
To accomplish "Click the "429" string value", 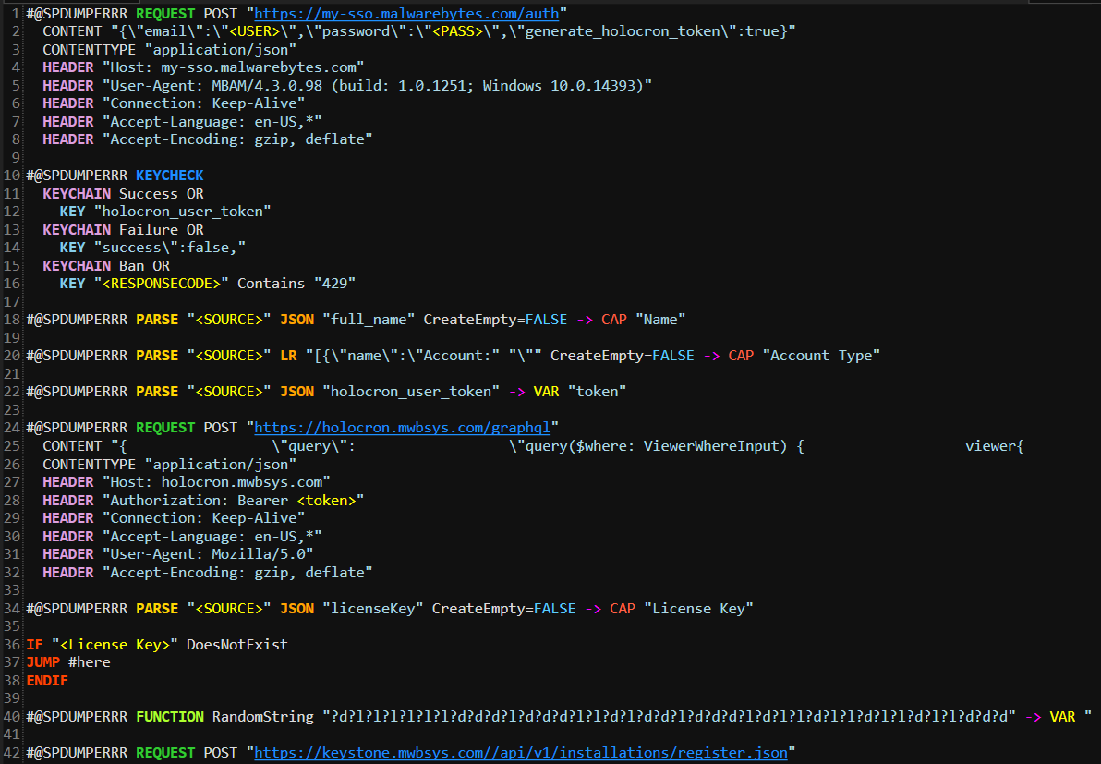I will pyautogui.click(x=335, y=284).
